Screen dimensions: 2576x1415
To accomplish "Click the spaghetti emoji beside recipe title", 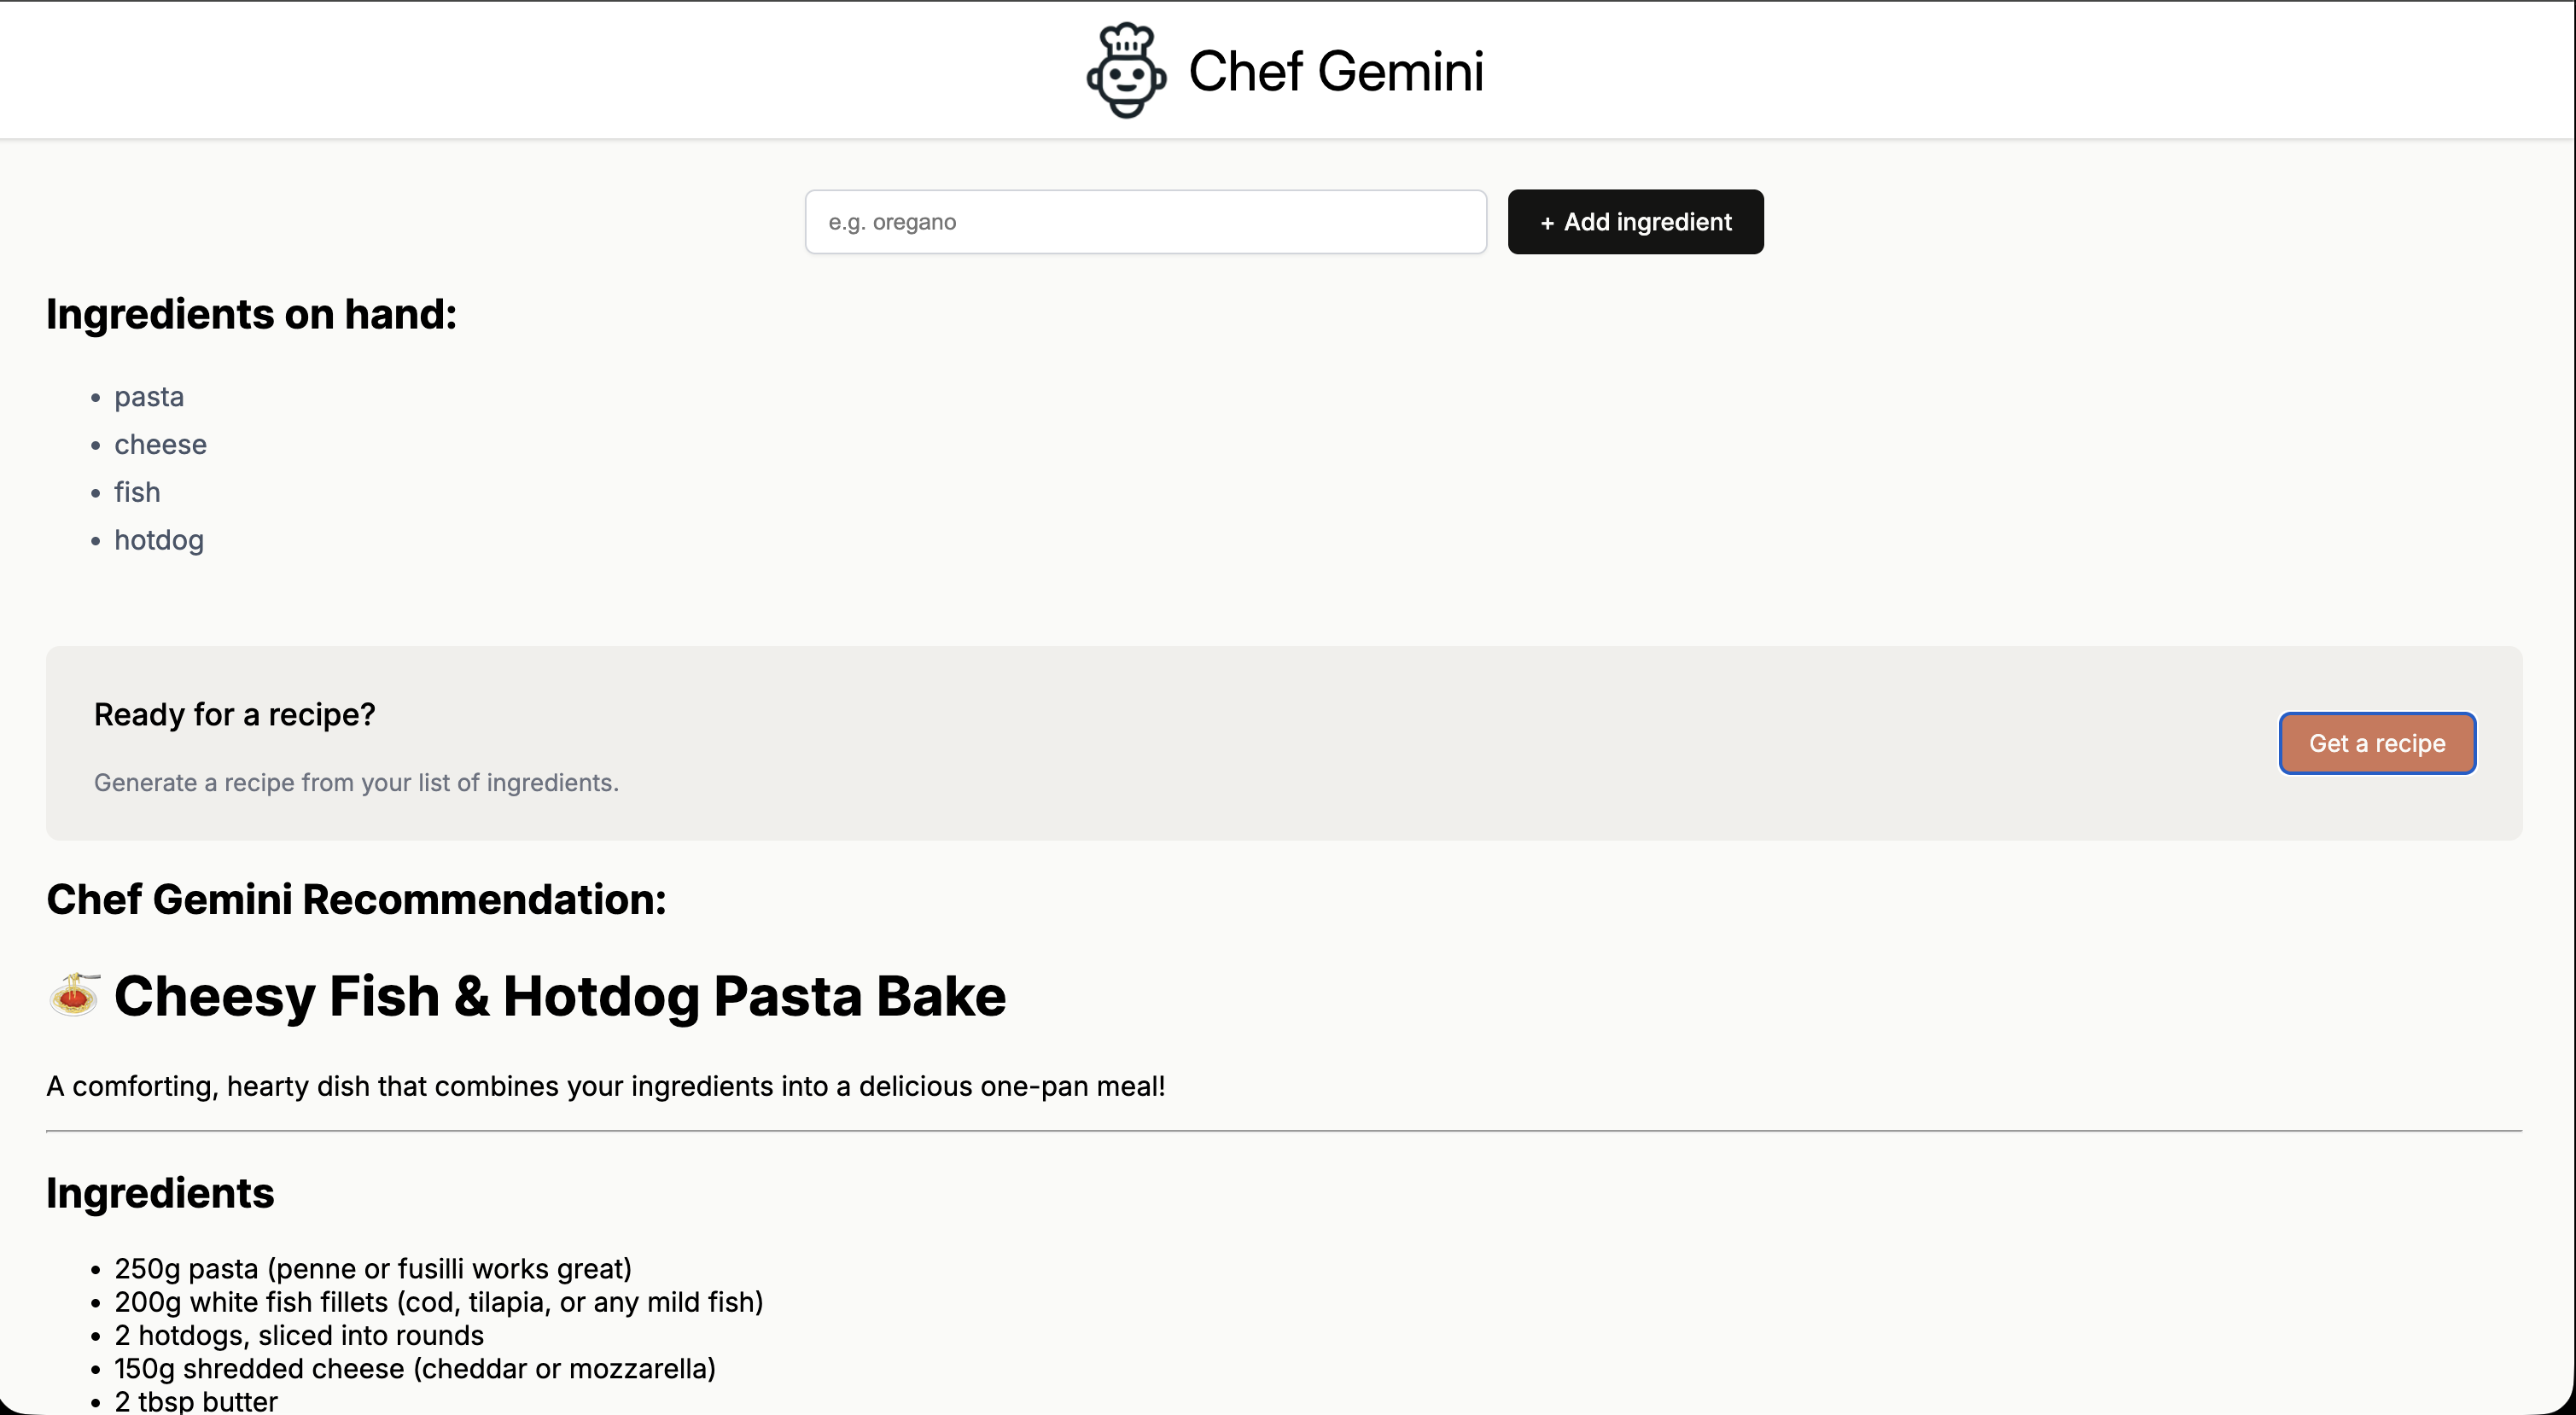I will pos(74,994).
